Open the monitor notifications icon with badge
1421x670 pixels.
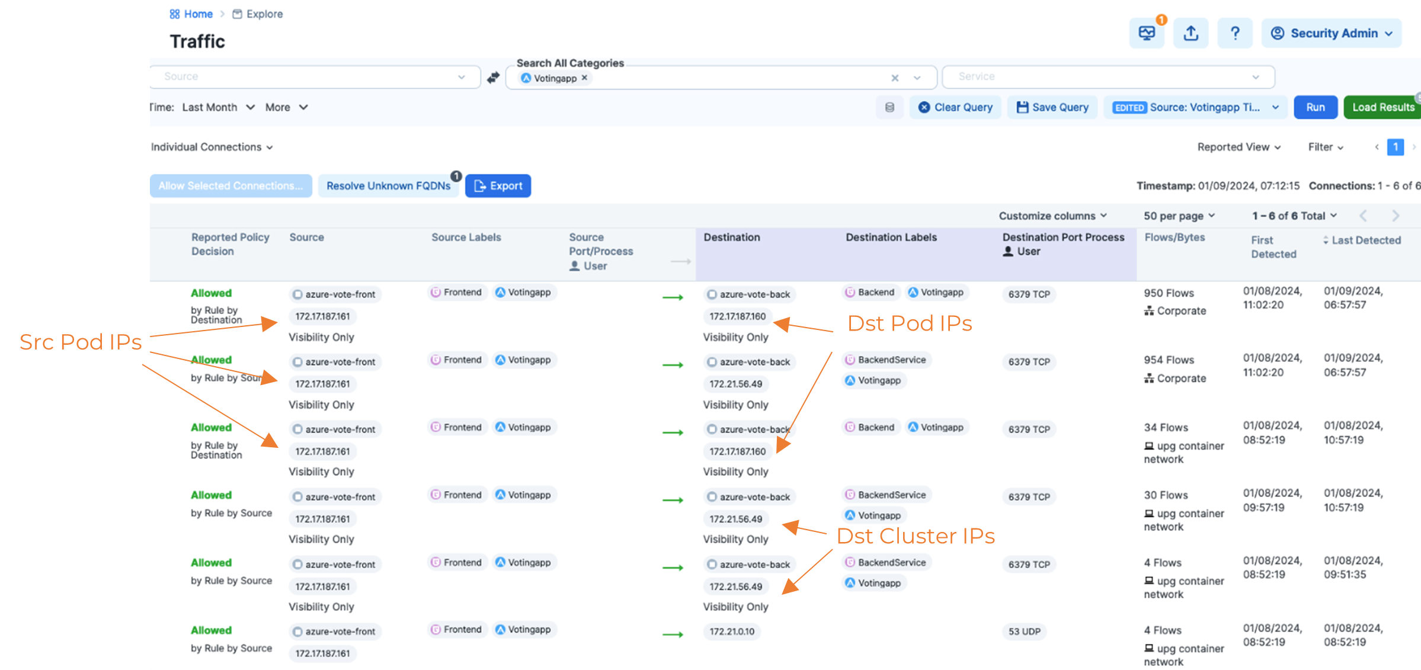[1147, 33]
